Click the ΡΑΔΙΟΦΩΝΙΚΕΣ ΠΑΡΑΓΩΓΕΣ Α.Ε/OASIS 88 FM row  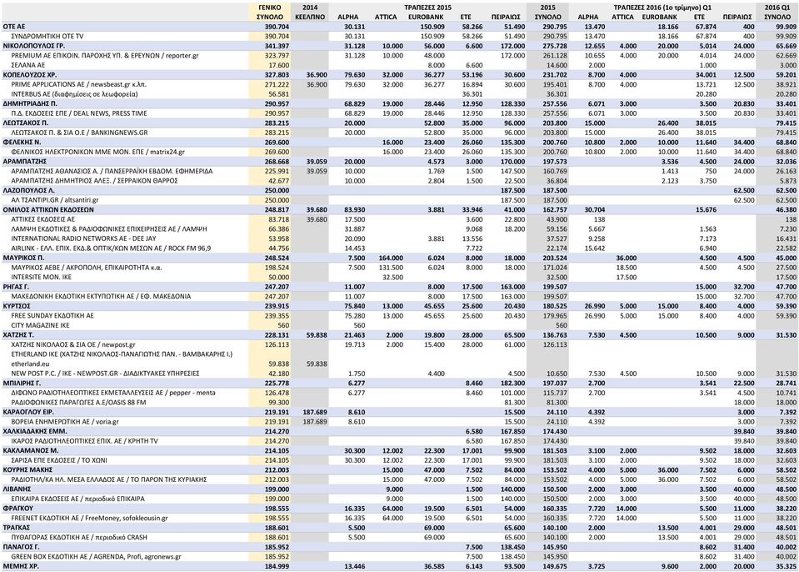pos(400,402)
